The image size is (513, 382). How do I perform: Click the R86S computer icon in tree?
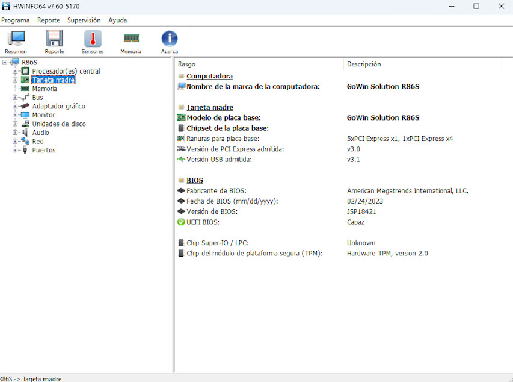[15, 62]
